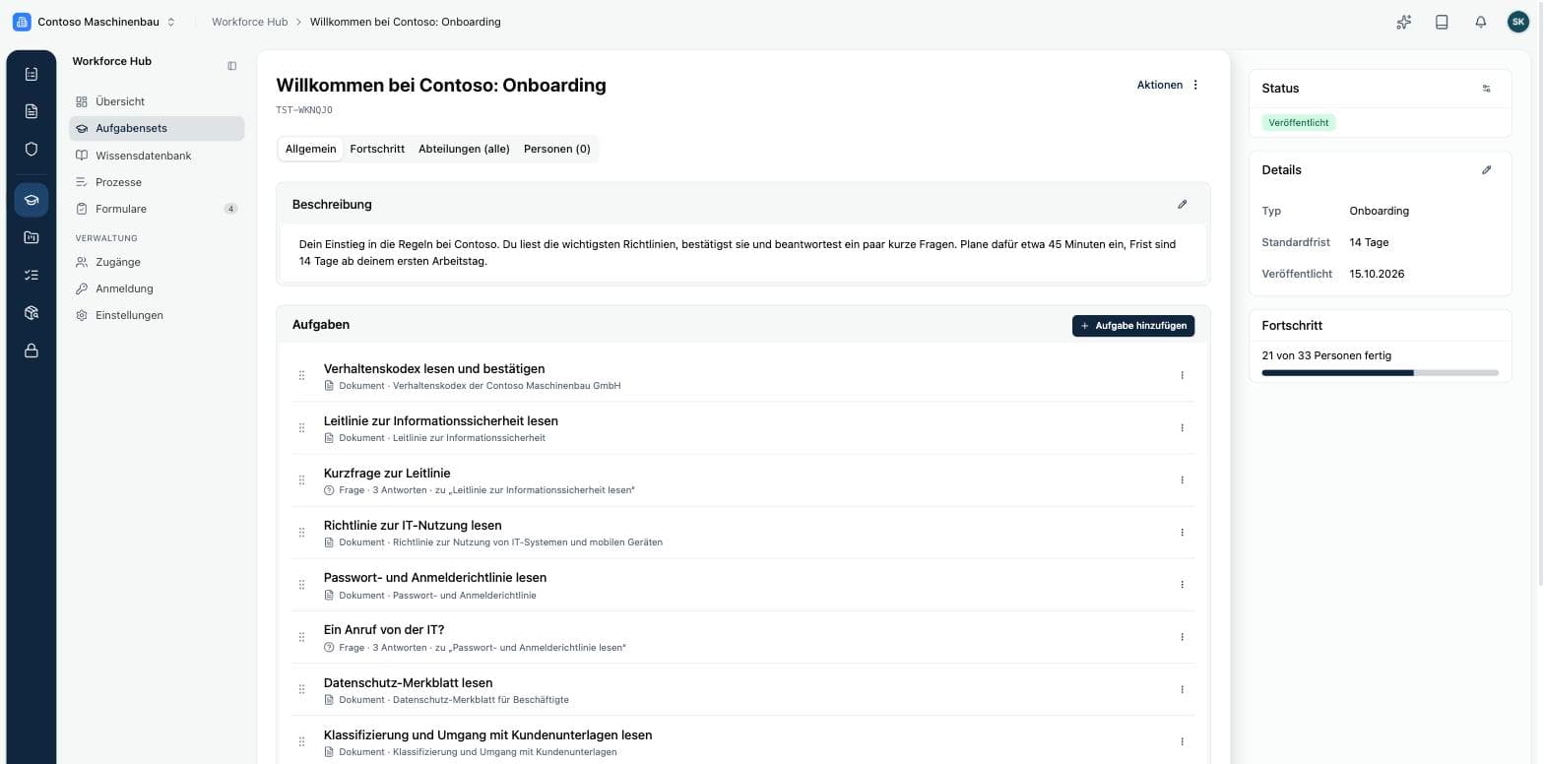Screen dimensions: 1544x764
Task: Click the drag handle beside "Kurzfrage zur Leitlinie"
Action: pyautogui.click(x=302, y=480)
